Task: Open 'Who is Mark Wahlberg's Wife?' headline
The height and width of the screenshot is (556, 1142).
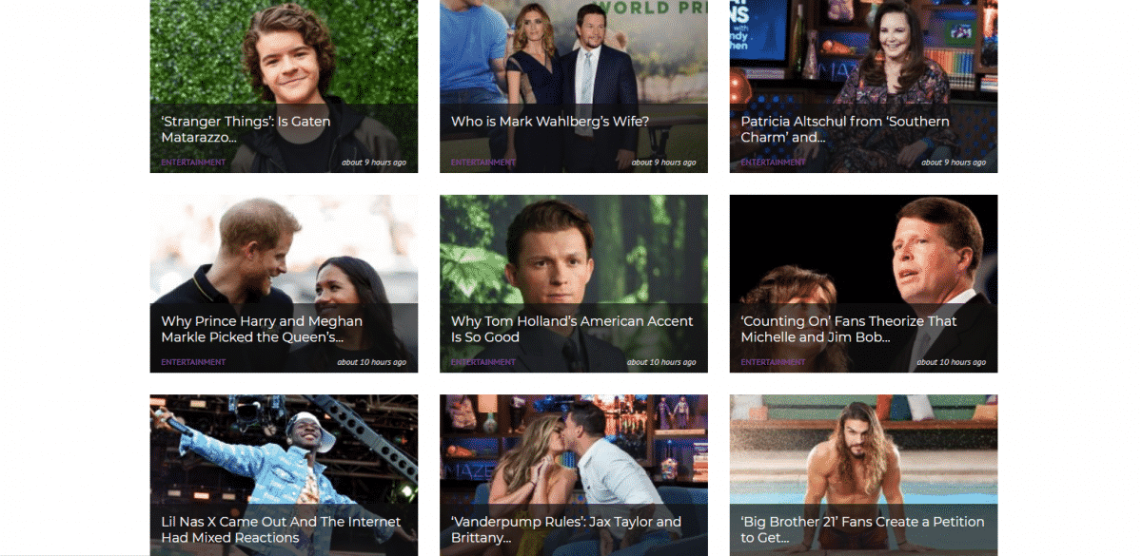Action: pos(550,122)
